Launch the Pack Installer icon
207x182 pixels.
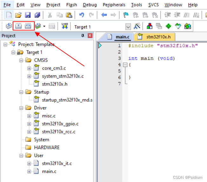click(x=188, y=26)
